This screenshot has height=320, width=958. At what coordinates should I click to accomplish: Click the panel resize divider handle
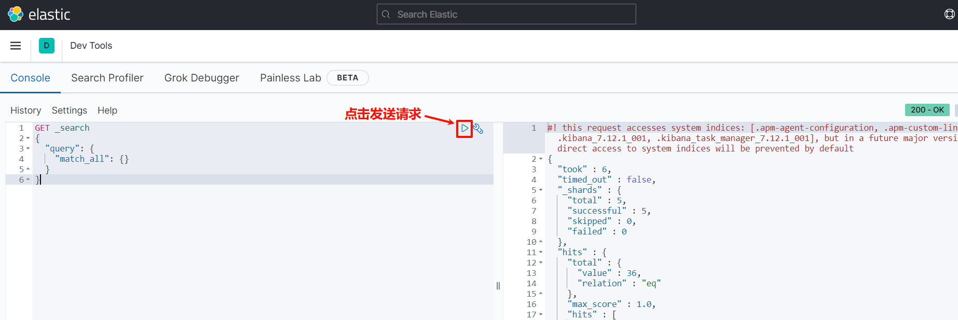pos(498,286)
